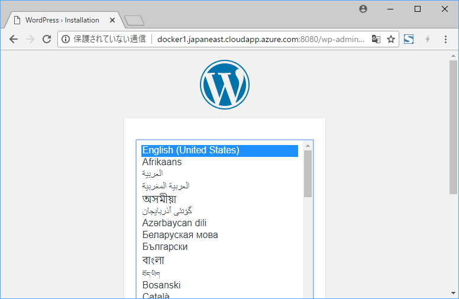Image resolution: width=459 pixels, height=299 pixels.
Task: Close the Chrome window
Action: click(x=445, y=9)
